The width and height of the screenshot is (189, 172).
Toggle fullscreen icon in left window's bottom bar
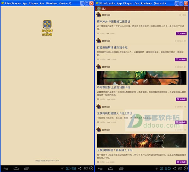[x=86, y=169]
